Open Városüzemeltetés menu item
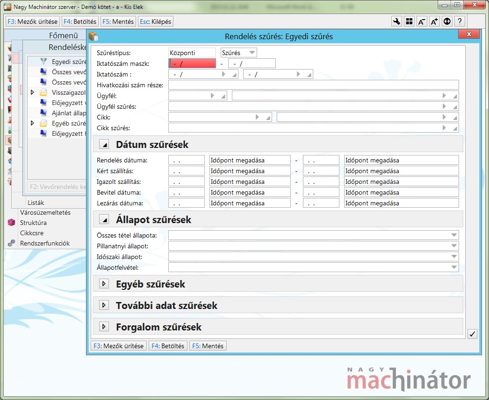489x400 pixels. [45, 213]
